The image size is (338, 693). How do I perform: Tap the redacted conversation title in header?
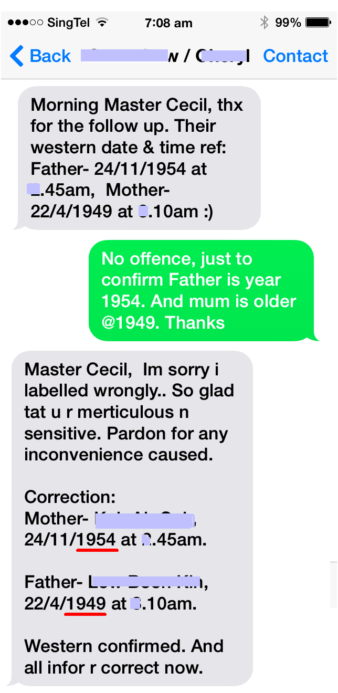(x=165, y=56)
